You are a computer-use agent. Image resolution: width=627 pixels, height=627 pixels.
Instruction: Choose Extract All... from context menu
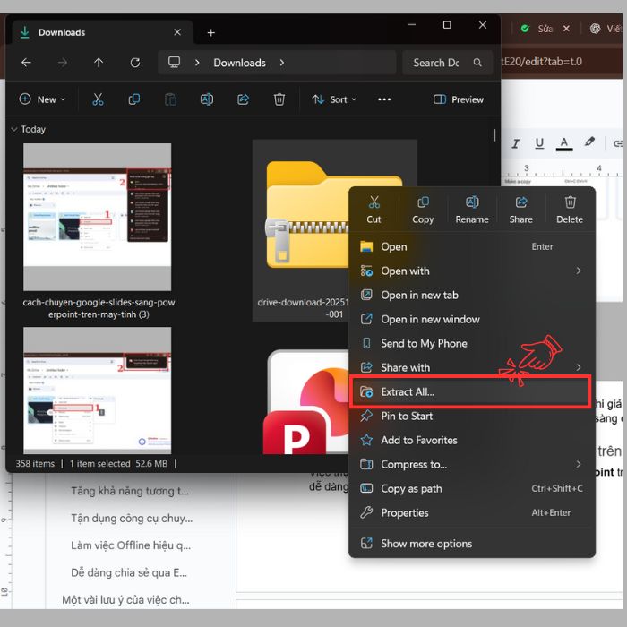tap(470, 391)
